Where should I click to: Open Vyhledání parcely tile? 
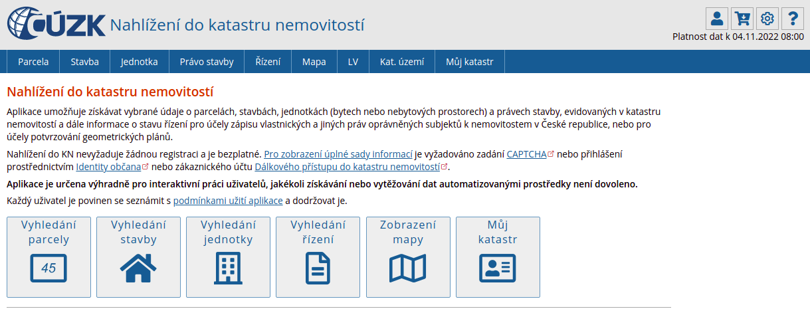[x=49, y=257]
